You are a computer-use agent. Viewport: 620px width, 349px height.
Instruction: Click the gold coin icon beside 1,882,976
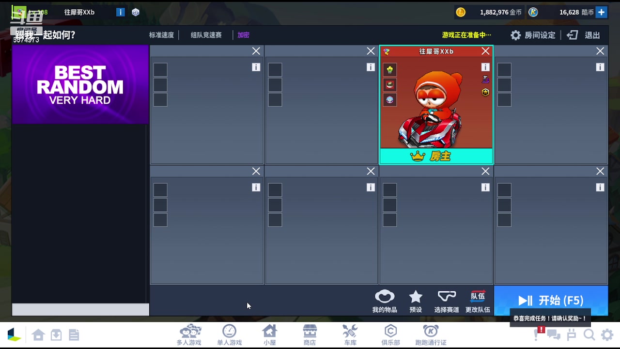click(x=461, y=12)
